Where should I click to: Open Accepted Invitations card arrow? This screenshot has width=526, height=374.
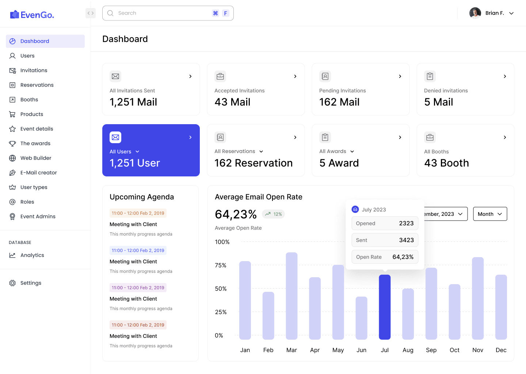pyautogui.click(x=295, y=76)
